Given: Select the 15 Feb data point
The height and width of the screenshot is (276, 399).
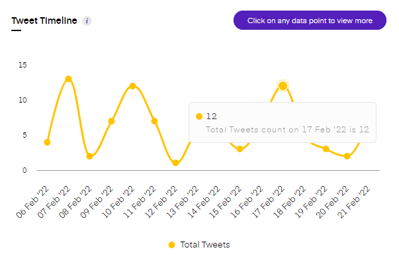Looking at the screenshot, I should [240, 149].
